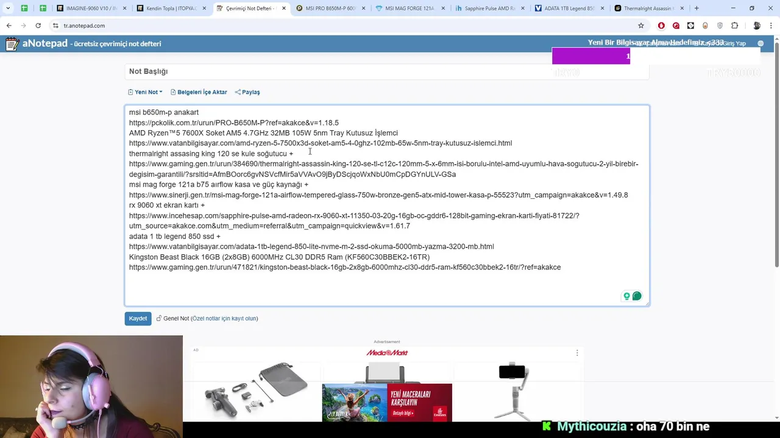Click the sinerji.gen.tr msi-mag-forge URL text

[378, 195]
